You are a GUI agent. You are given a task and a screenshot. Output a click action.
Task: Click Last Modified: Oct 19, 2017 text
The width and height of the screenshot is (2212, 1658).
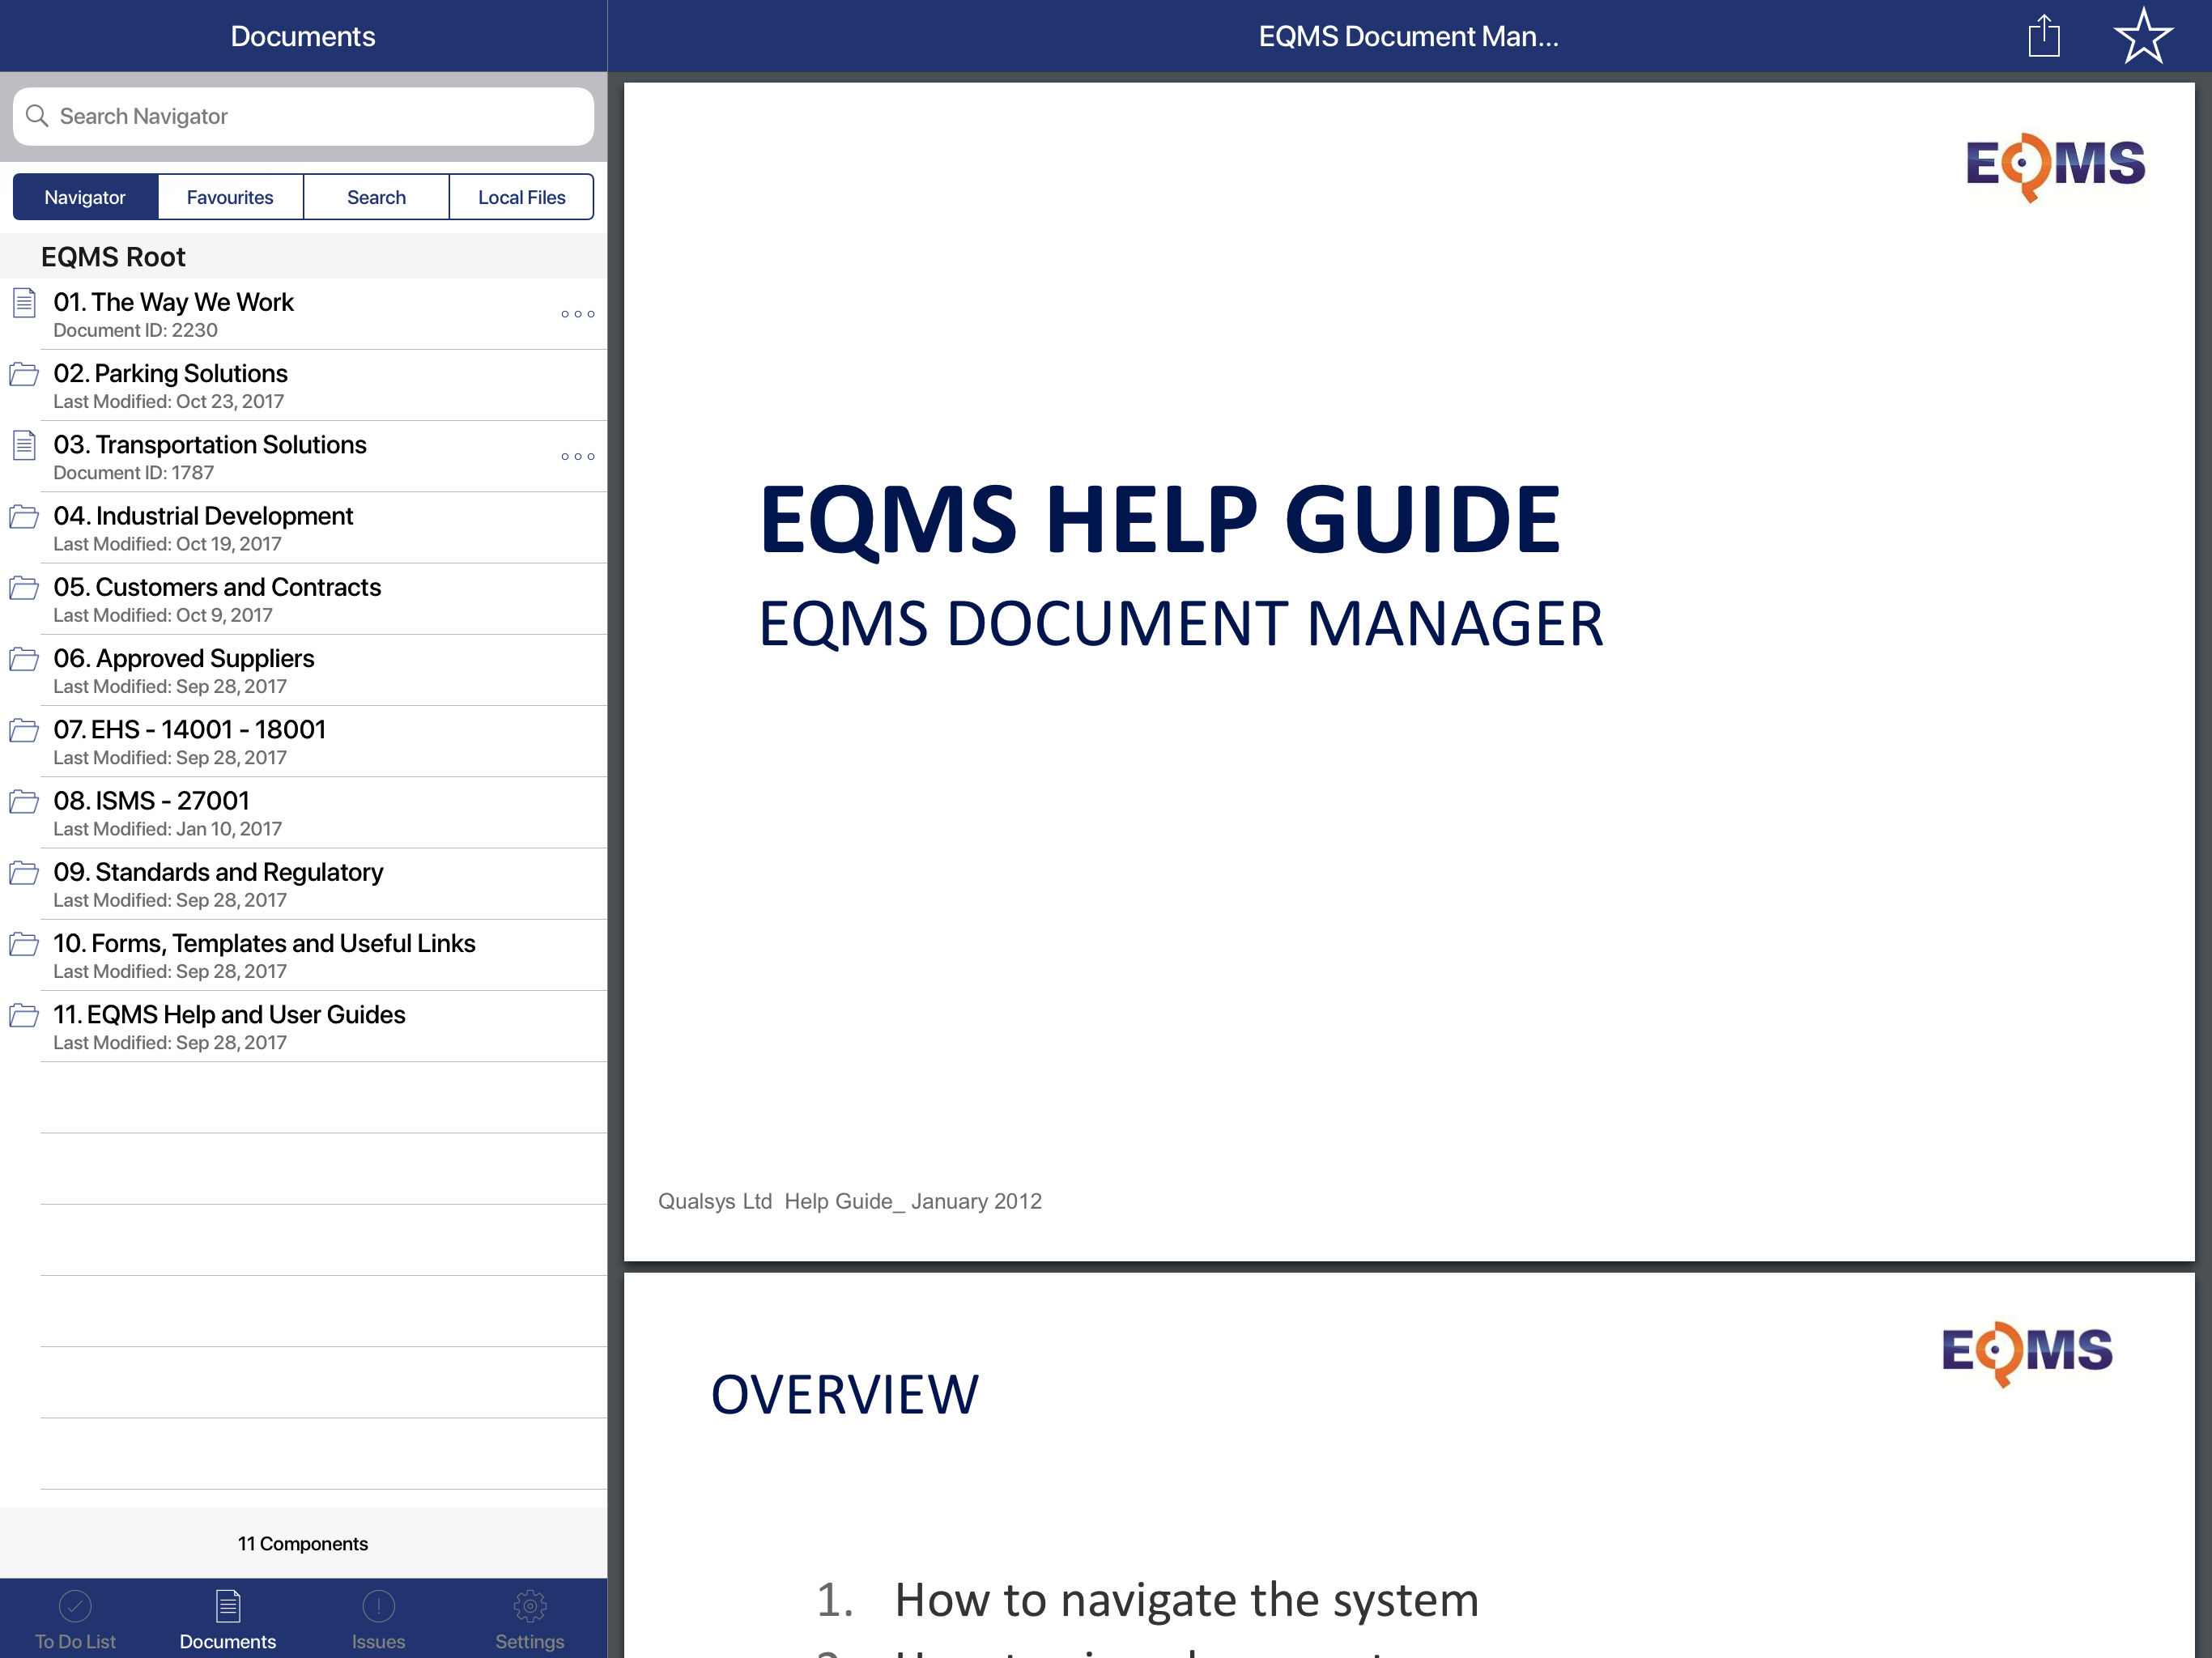(167, 545)
